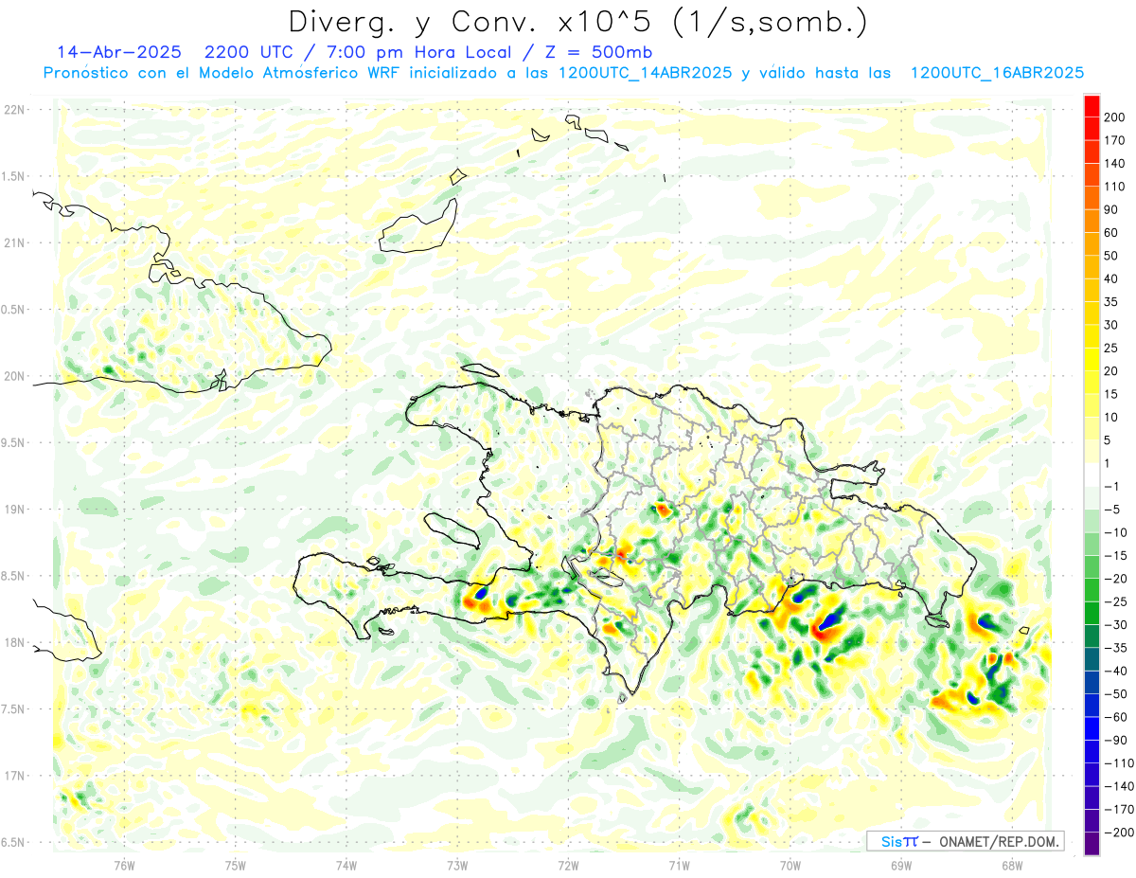Click the 'ONAMET/REP.DOM.' credit label

[x=999, y=841]
